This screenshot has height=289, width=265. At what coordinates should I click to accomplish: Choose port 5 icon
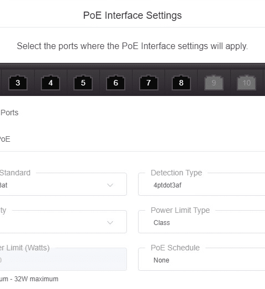click(x=83, y=83)
